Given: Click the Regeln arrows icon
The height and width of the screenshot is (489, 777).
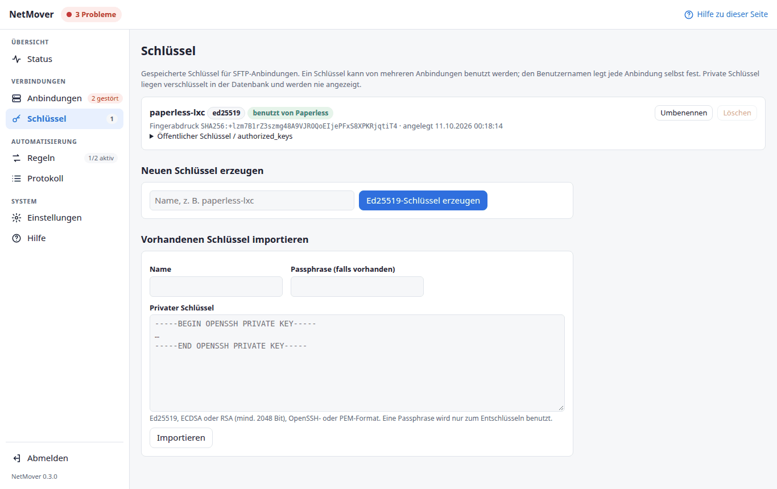Looking at the screenshot, I should pos(16,158).
